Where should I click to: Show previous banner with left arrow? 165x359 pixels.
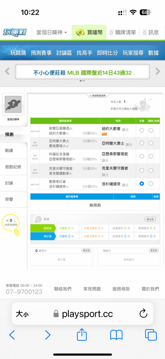coord(7,71)
